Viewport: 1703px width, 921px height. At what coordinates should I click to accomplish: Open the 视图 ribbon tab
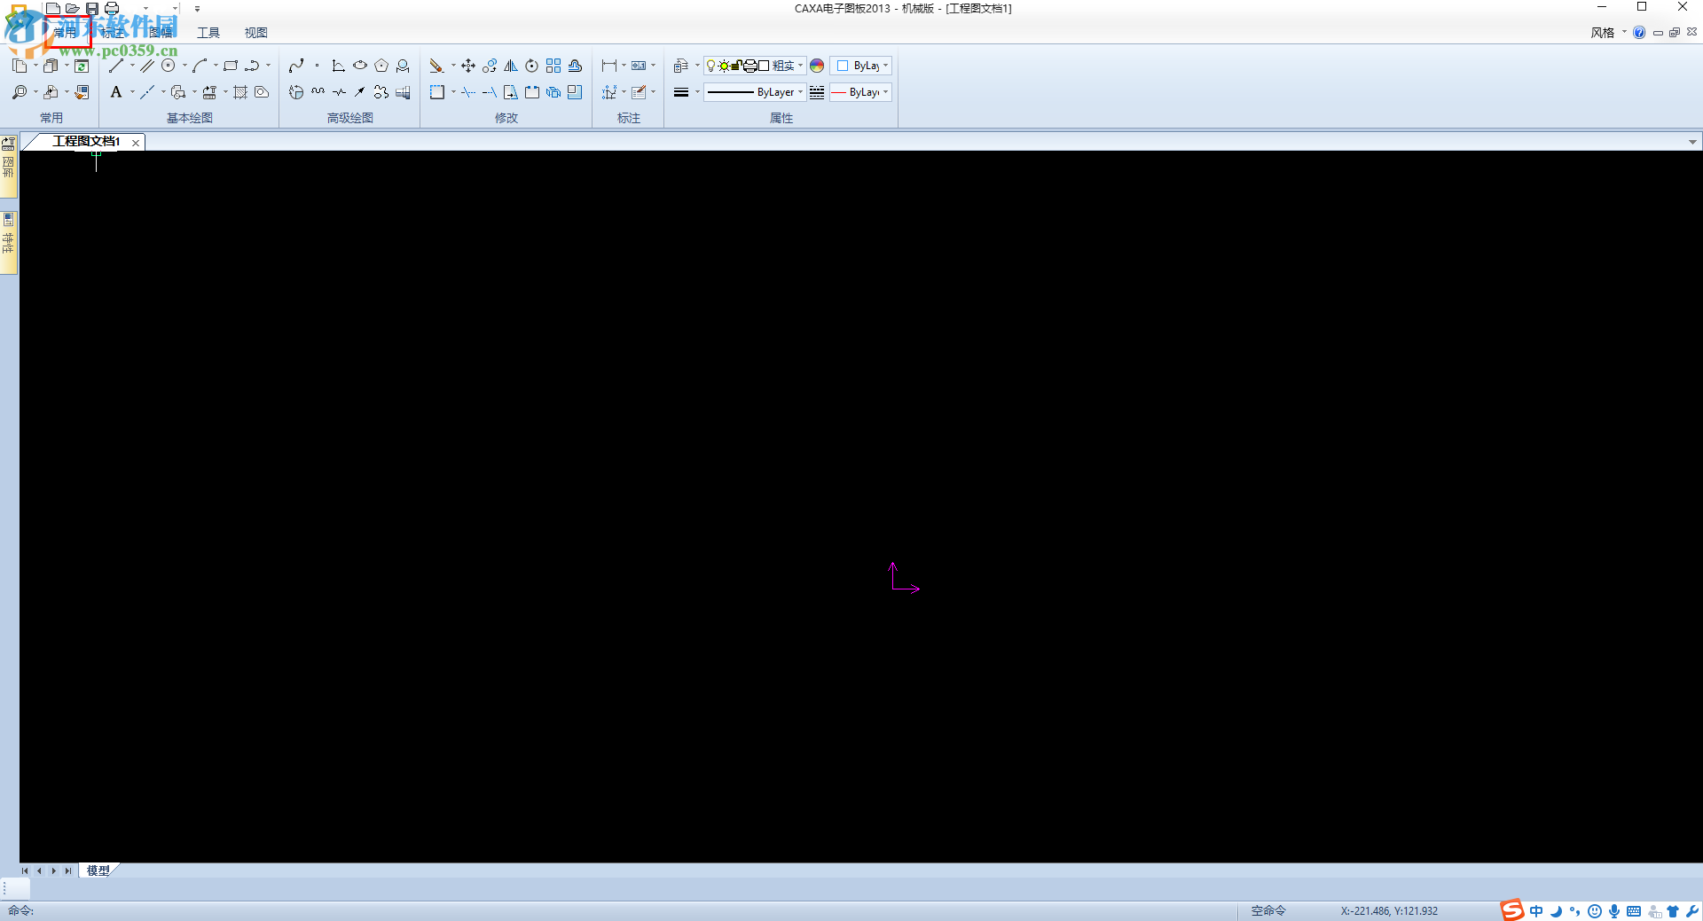click(256, 33)
